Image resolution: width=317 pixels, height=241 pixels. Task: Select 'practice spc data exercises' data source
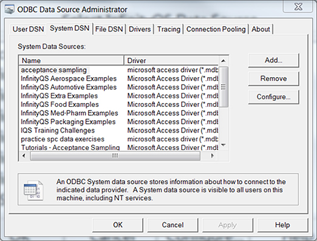[x=63, y=139]
